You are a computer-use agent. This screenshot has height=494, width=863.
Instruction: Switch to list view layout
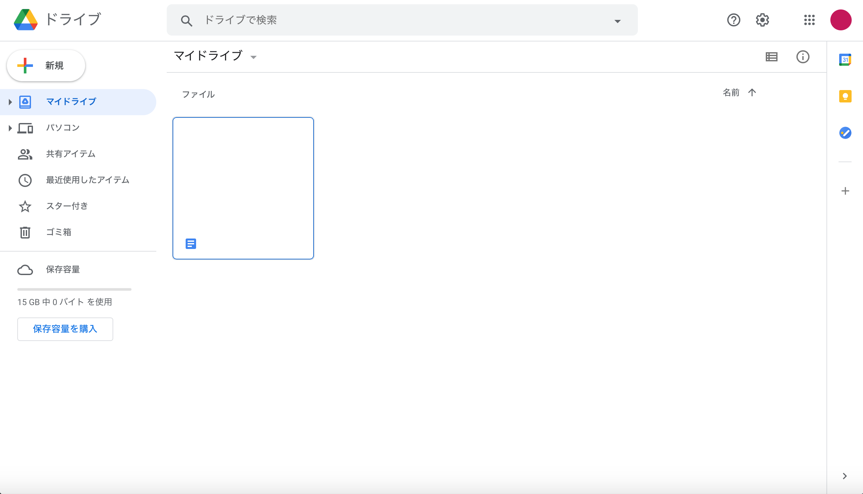tap(771, 57)
